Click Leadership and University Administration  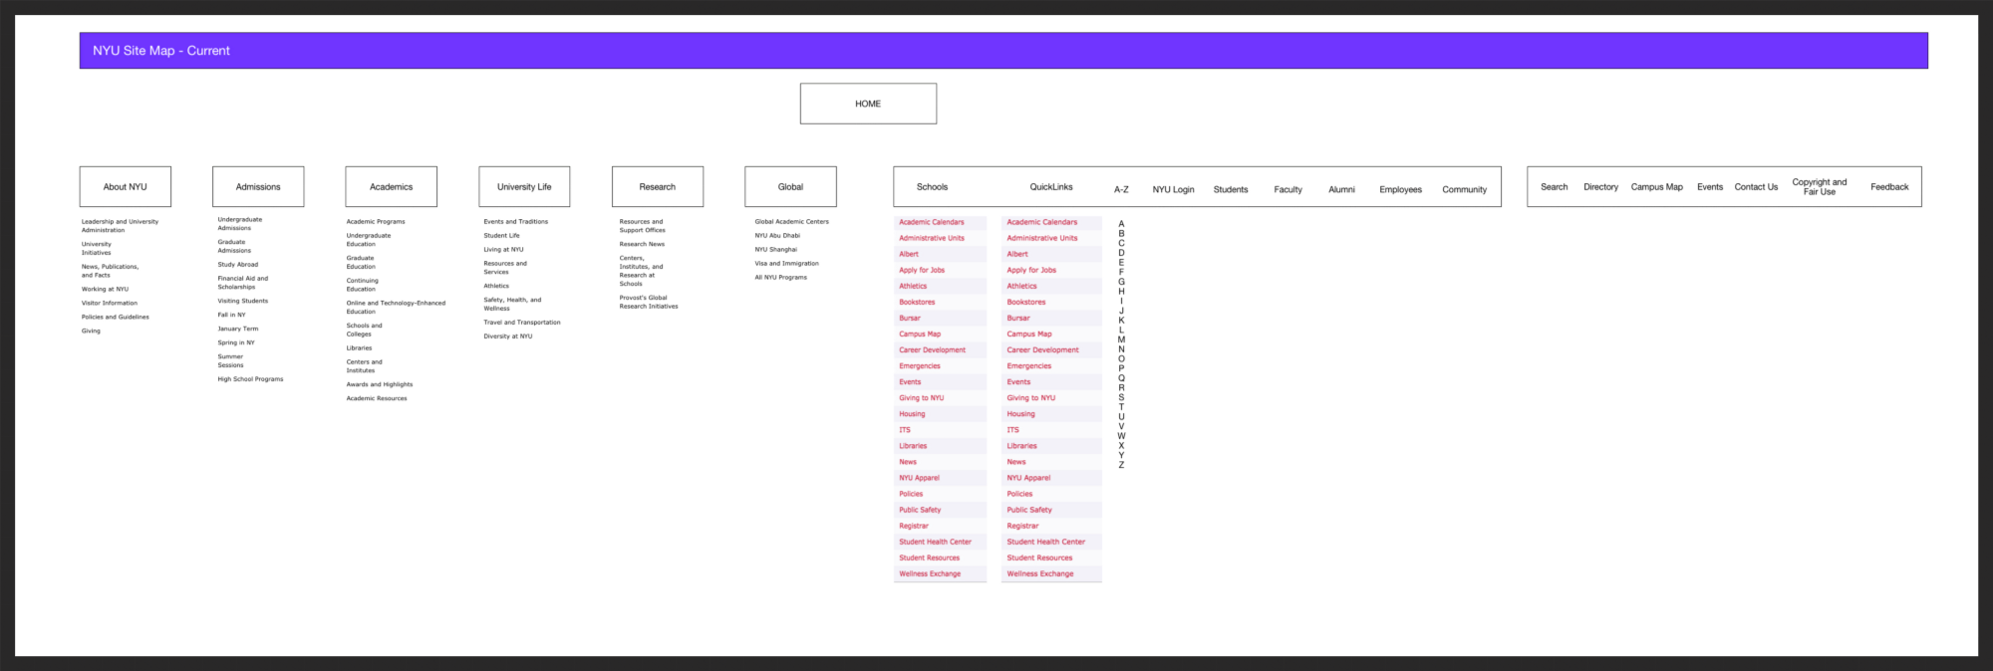pyautogui.click(x=120, y=226)
